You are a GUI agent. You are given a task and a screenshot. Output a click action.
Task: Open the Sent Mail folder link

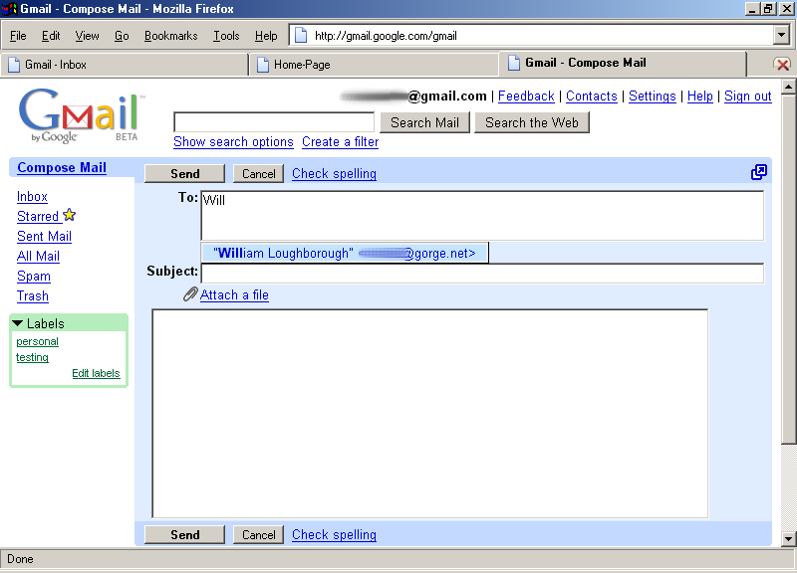(44, 236)
